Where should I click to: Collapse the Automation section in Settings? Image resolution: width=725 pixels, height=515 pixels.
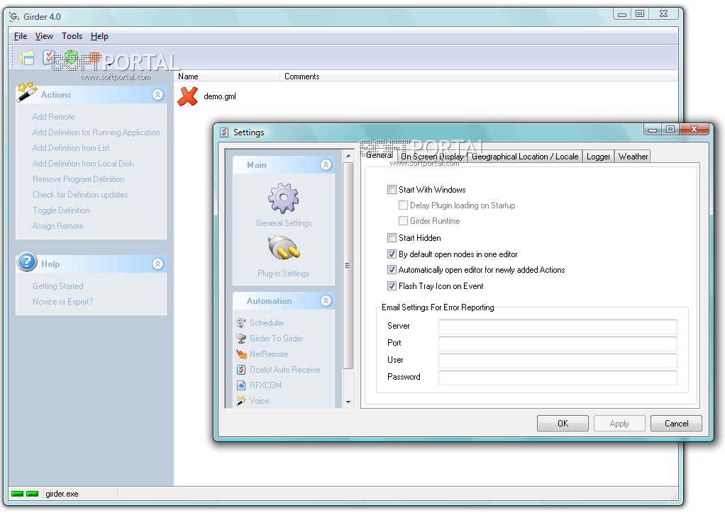click(x=326, y=300)
